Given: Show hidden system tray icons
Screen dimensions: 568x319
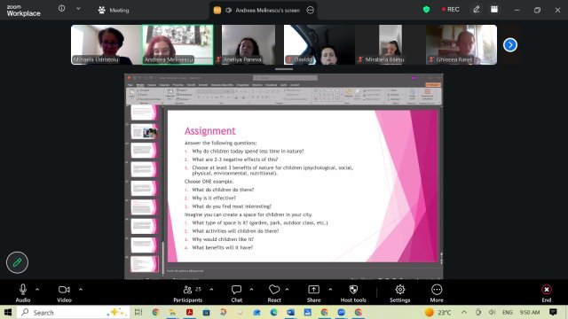Looking at the screenshot, I should (x=464, y=312).
